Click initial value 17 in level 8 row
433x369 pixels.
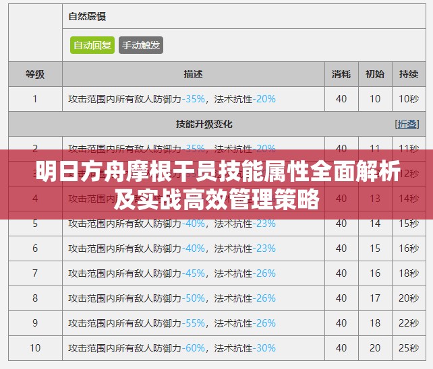375,298
